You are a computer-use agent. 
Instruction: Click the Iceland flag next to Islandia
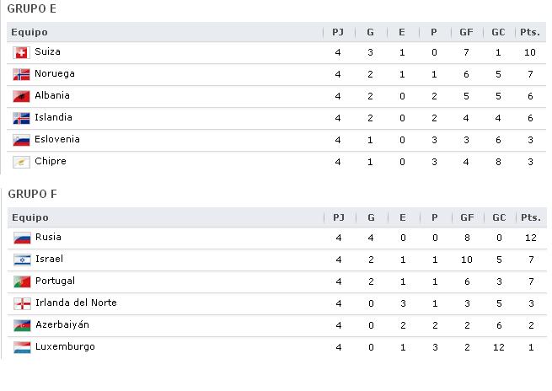point(21,118)
